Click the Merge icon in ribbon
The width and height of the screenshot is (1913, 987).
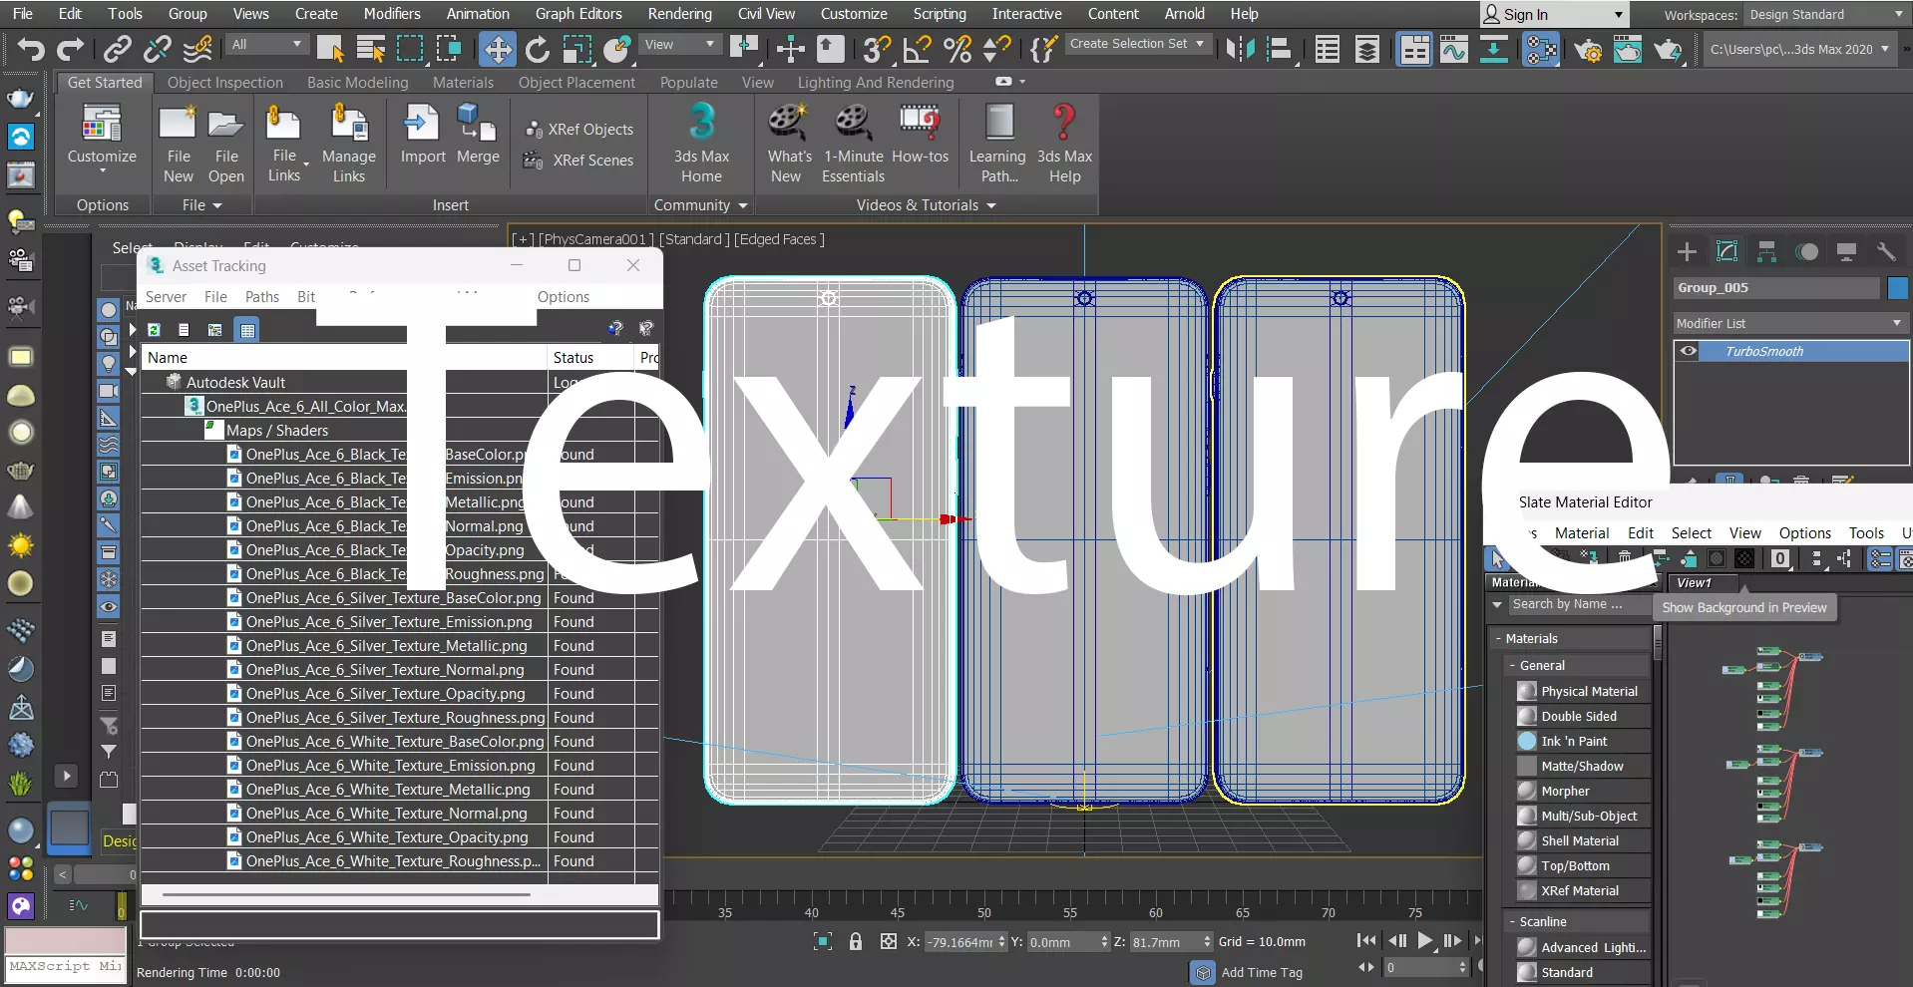click(x=478, y=135)
